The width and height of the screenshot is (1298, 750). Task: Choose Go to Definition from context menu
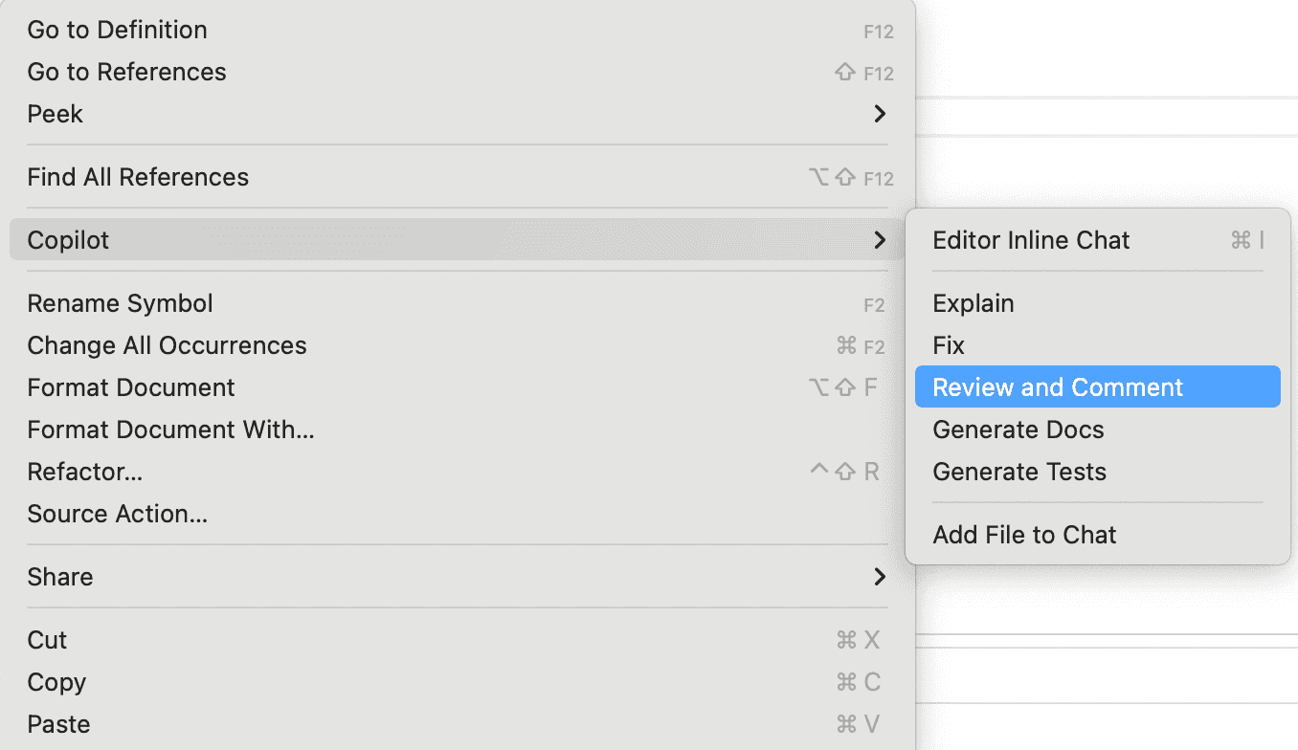pos(117,30)
